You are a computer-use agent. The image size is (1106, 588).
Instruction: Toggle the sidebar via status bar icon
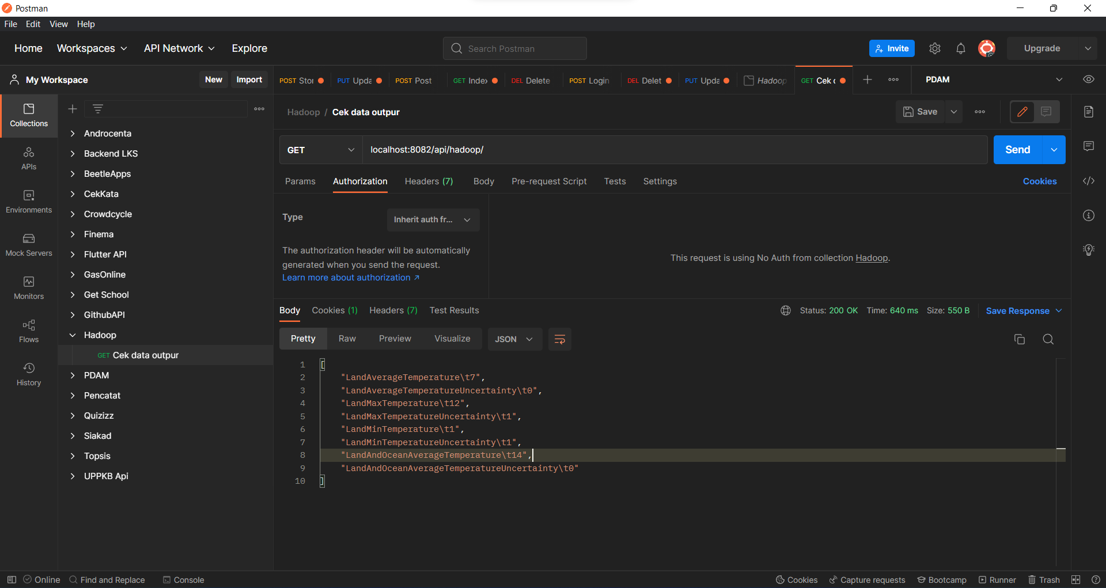12,580
